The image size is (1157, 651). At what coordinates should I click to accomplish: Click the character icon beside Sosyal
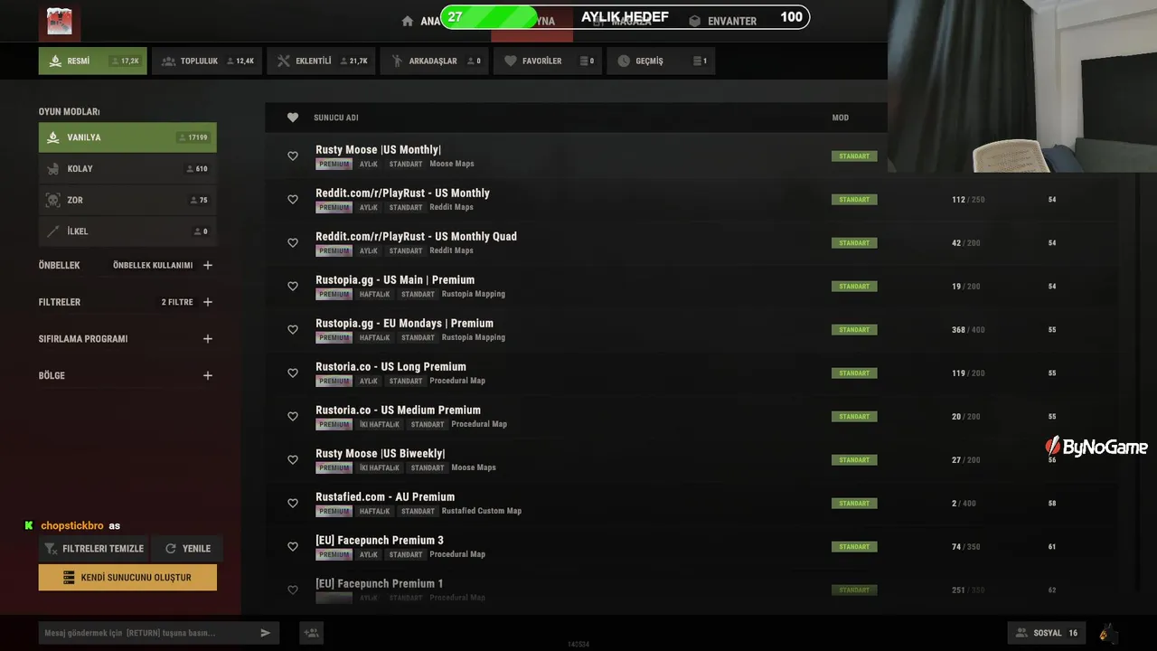[x=1105, y=633]
